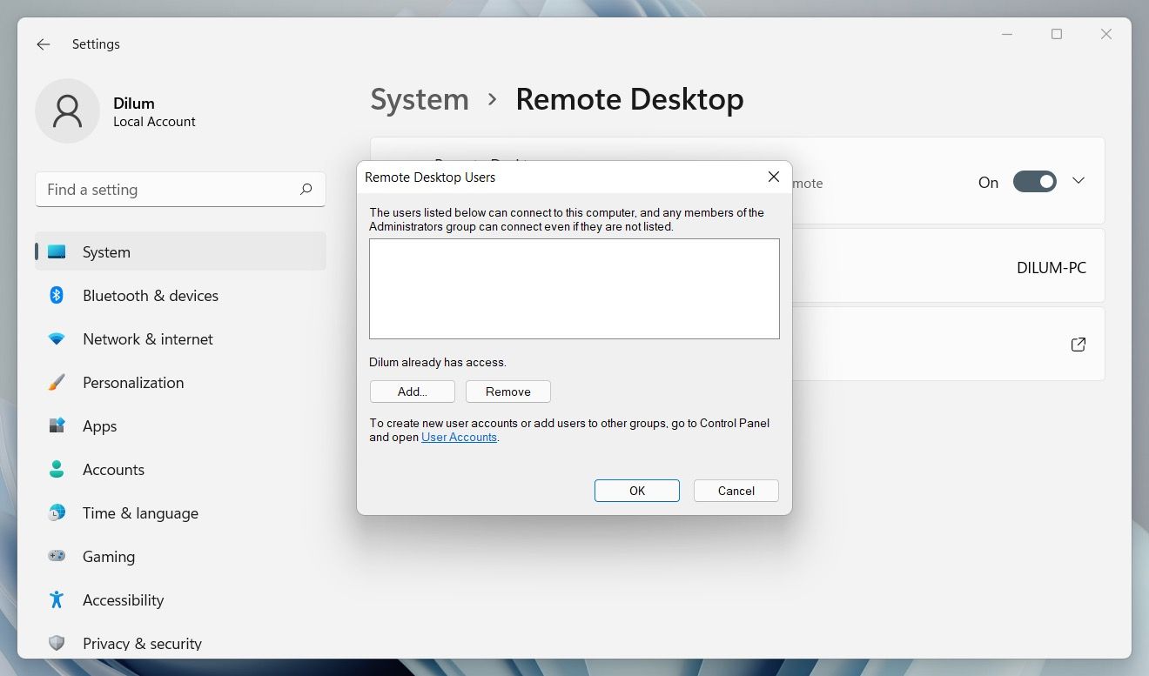Open the User Accounts link
Image resolution: width=1149 pixels, height=676 pixels.
click(x=459, y=437)
